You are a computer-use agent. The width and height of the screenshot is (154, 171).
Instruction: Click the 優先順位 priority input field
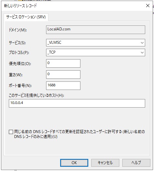63,63
